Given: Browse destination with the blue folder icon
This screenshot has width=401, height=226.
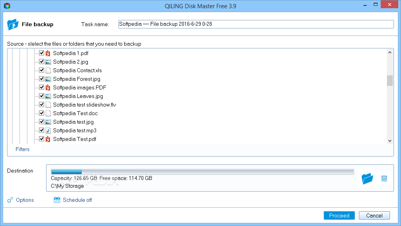Looking at the screenshot, I should [x=367, y=178].
